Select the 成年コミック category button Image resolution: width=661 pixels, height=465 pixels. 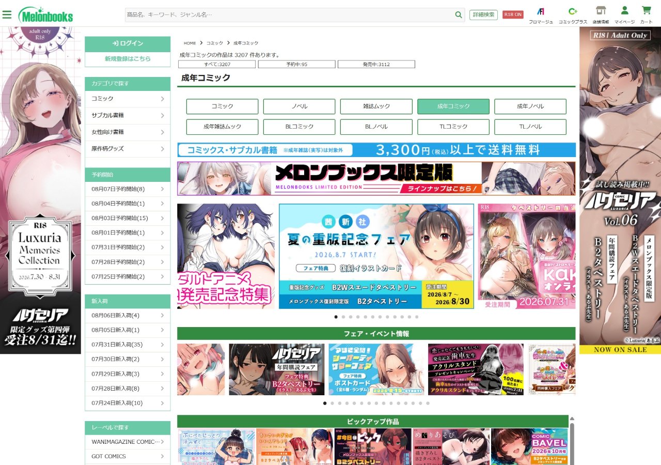pos(453,106)
